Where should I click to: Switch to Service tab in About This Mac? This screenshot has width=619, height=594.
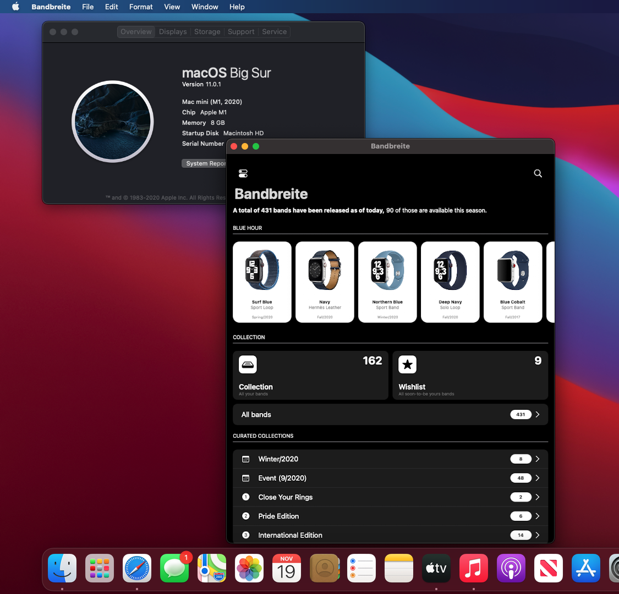click(x=275, y=31)
